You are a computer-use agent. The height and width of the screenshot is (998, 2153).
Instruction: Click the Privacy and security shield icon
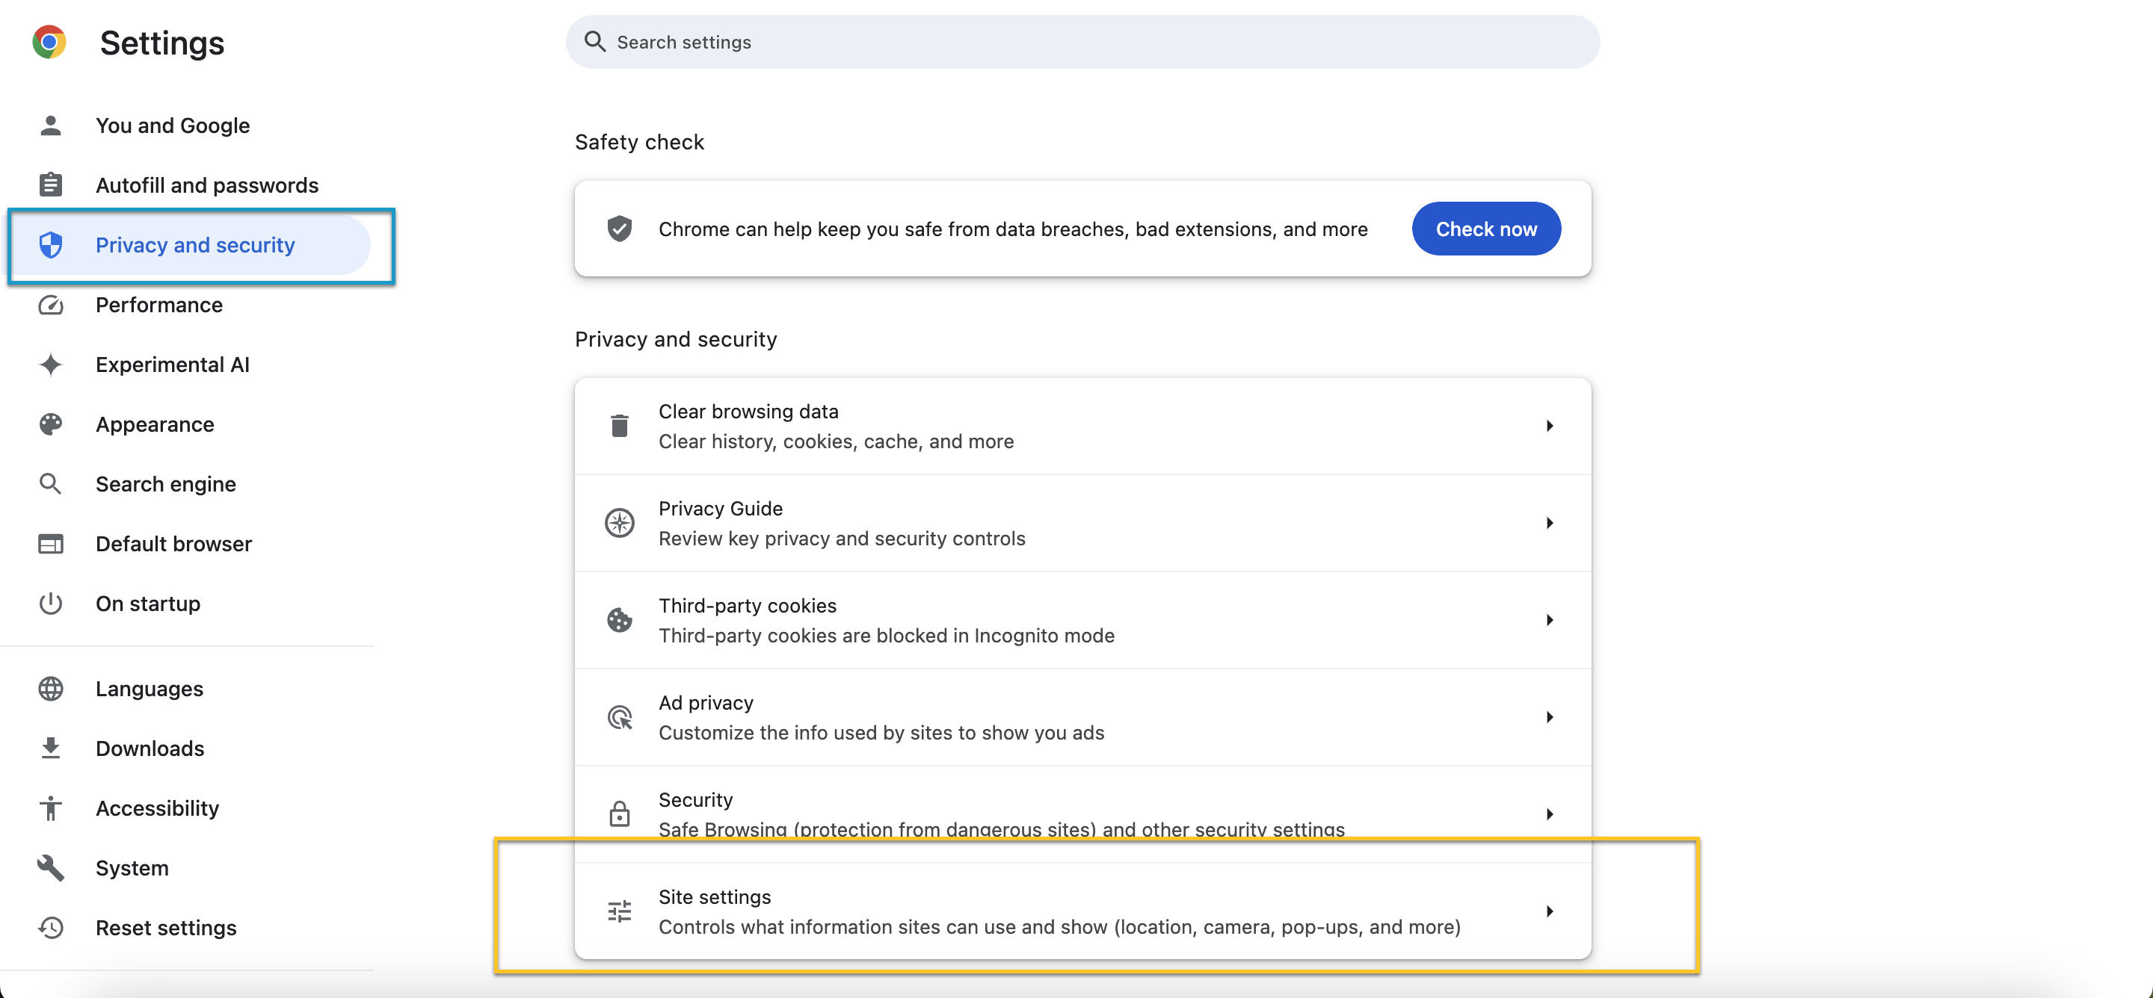coord(51,245)
